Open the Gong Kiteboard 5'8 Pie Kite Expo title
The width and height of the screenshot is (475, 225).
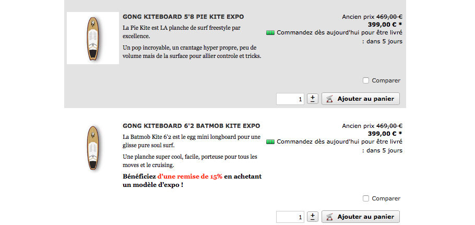(183, 17)
